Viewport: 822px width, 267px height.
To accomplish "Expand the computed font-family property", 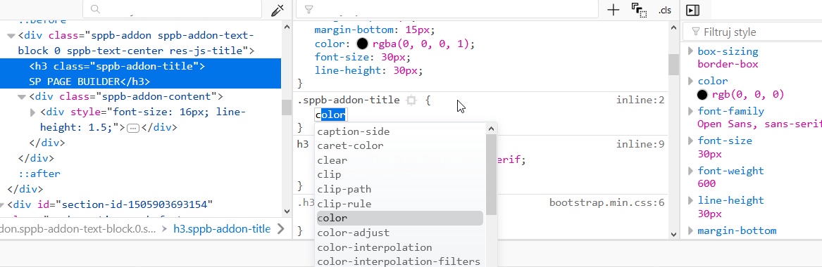I will tap(690, 111).
